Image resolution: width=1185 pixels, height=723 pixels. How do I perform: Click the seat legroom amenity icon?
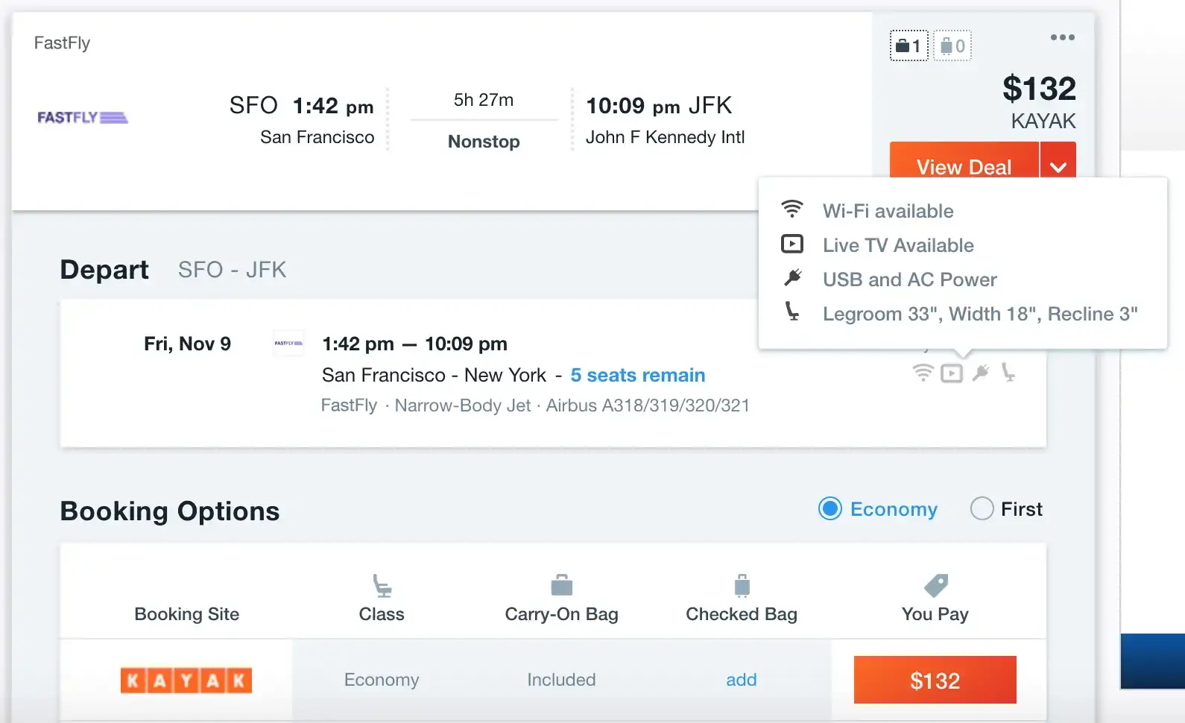[x=1008, y=373]
